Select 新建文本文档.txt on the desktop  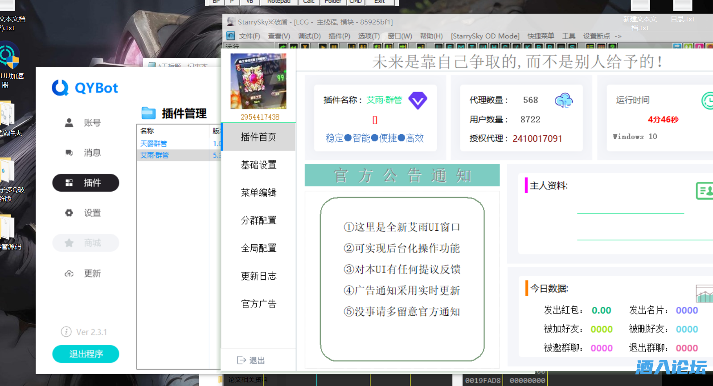[x=640, y=15]
